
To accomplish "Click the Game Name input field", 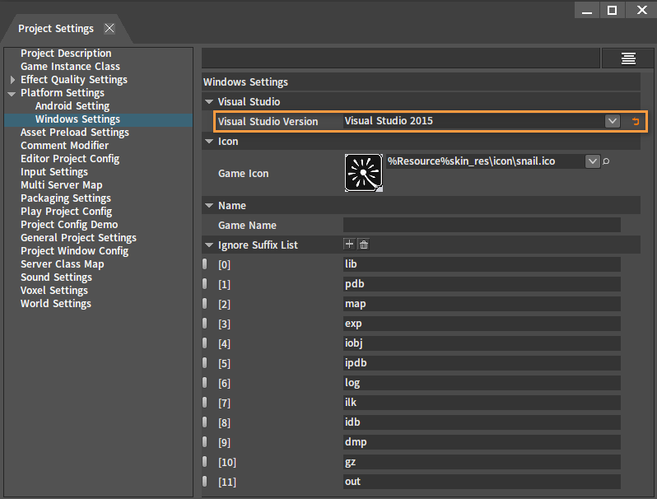I will (x=482, y=225).
